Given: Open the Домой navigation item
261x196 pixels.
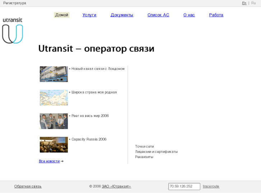Looking at the screenshot, I should [x=62, y=15].
